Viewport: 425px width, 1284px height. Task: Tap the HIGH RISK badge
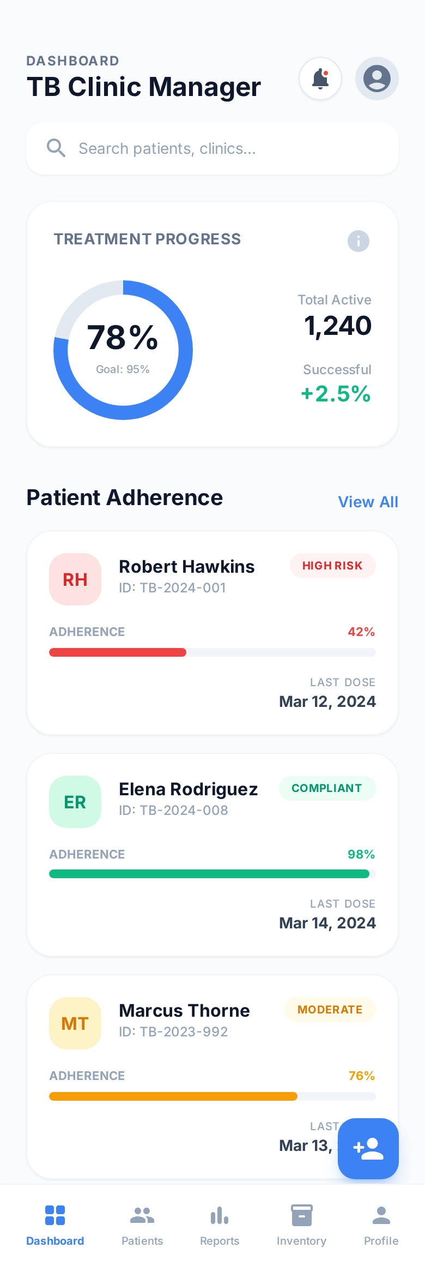332,566
